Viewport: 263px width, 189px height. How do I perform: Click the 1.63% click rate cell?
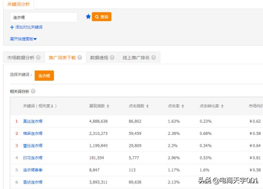coord(174,121)
